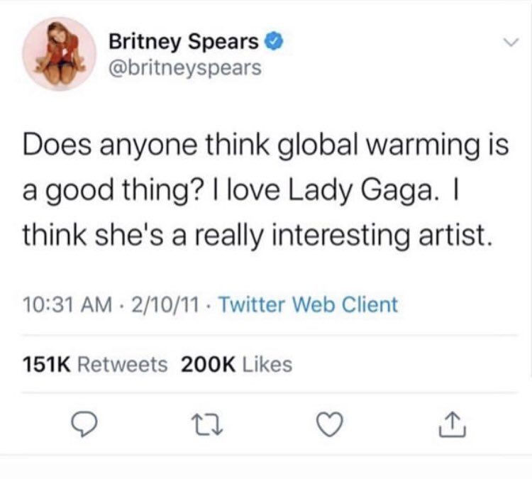
Task: Click the 10:31 AM timestamp
Action: click(67, 304)
